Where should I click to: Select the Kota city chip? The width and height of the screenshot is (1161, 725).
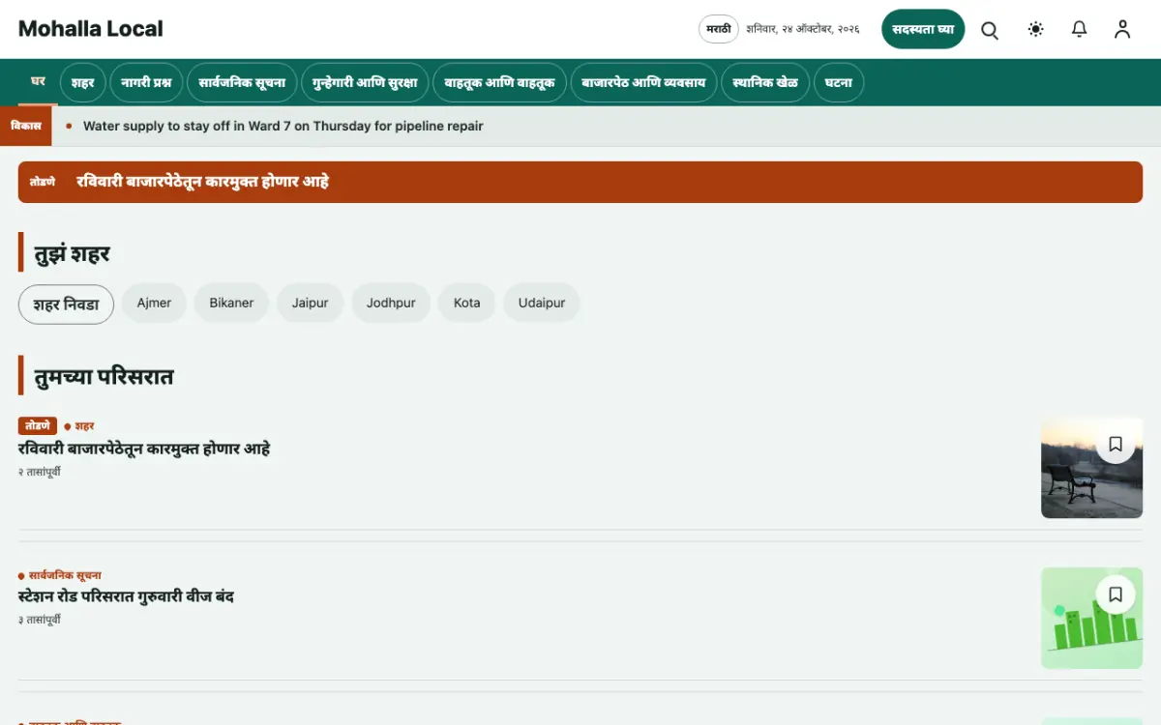pyautogui.click(x=467, y=304)
